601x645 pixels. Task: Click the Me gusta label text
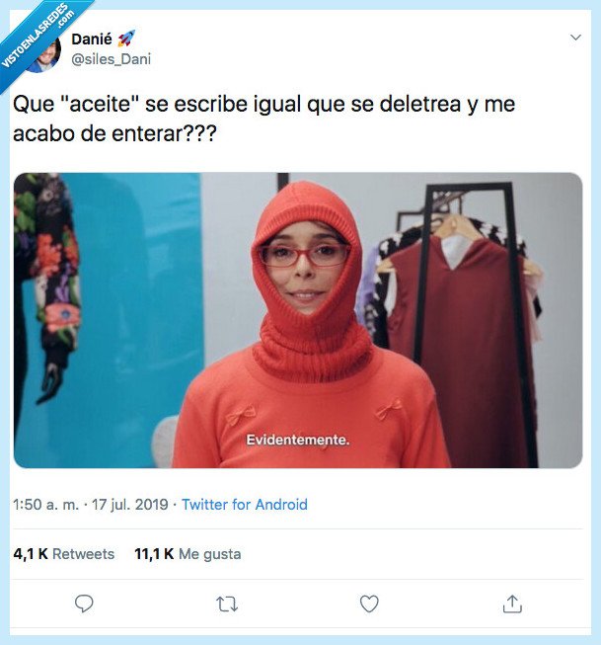pos(209,554)
